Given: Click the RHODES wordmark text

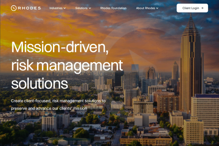Looking at the screenshot, I should (x=30, y=8).
